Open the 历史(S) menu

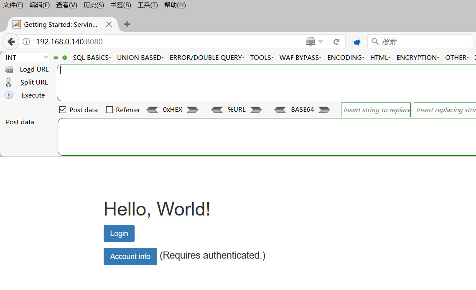(94, 5)
